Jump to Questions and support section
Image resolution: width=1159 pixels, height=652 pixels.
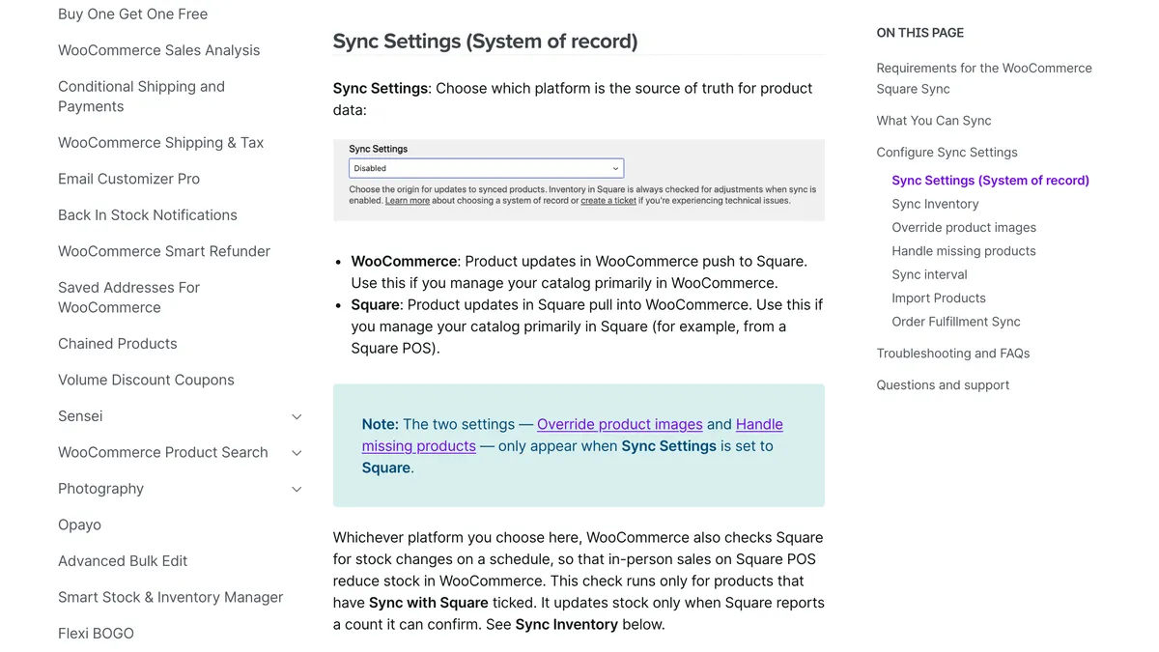tap(943, 385)
